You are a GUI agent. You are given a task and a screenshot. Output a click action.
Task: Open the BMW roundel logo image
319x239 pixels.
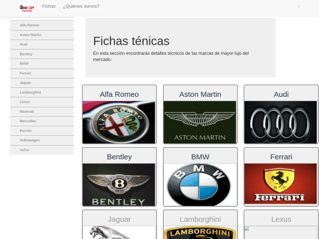point(200,185)
